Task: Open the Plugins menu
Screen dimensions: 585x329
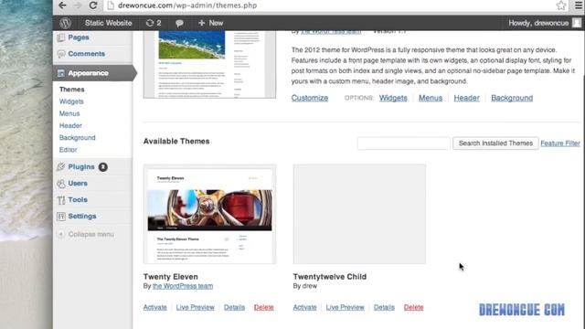Action: 81,166
